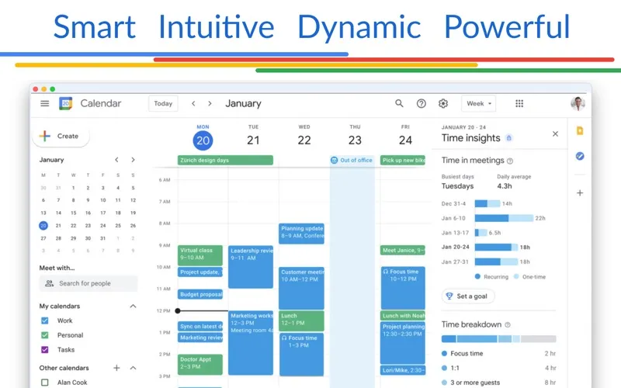Toggle the Personal calendar checkbox
Image resolution: width=621 pixels, height=388 pixels.
45,335
